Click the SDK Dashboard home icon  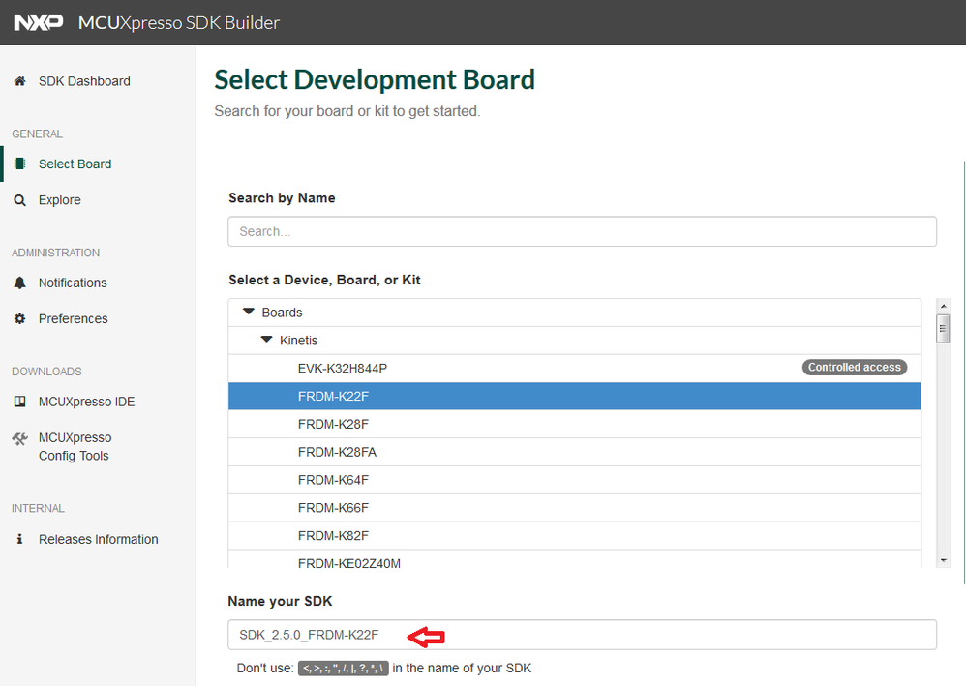click(19, 81)
